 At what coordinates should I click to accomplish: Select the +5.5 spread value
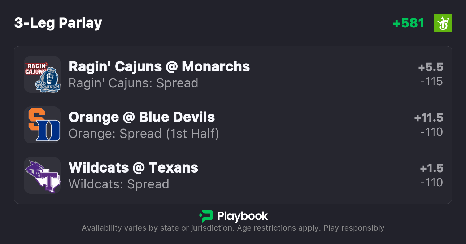(430, 67)
